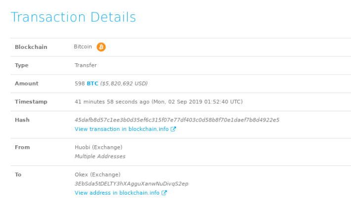Viewport: 351px width, 210px height.
Task: Click the Transaction Details heading
Action: pyautogui.click(x=74, y=17)
